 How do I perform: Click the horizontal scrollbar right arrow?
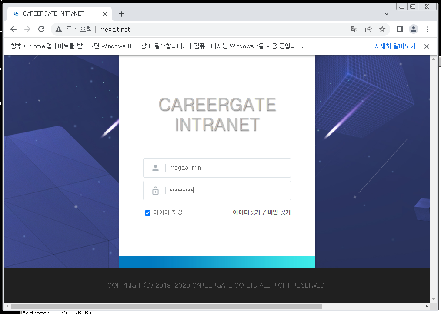click(x=427, y=306)
